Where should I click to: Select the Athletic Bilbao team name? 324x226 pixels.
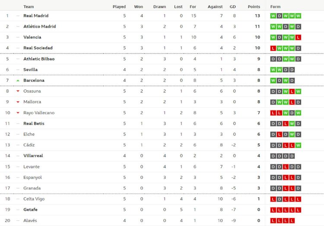pos(39,59)
